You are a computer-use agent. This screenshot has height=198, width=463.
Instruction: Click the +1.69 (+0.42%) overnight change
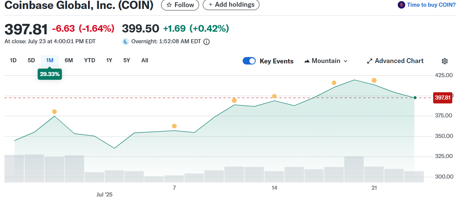tap(196, 28)
